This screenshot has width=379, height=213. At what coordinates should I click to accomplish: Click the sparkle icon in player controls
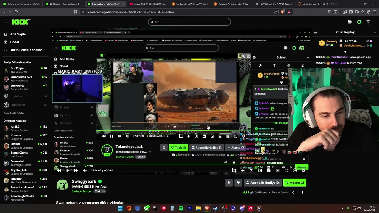[243, 170]
